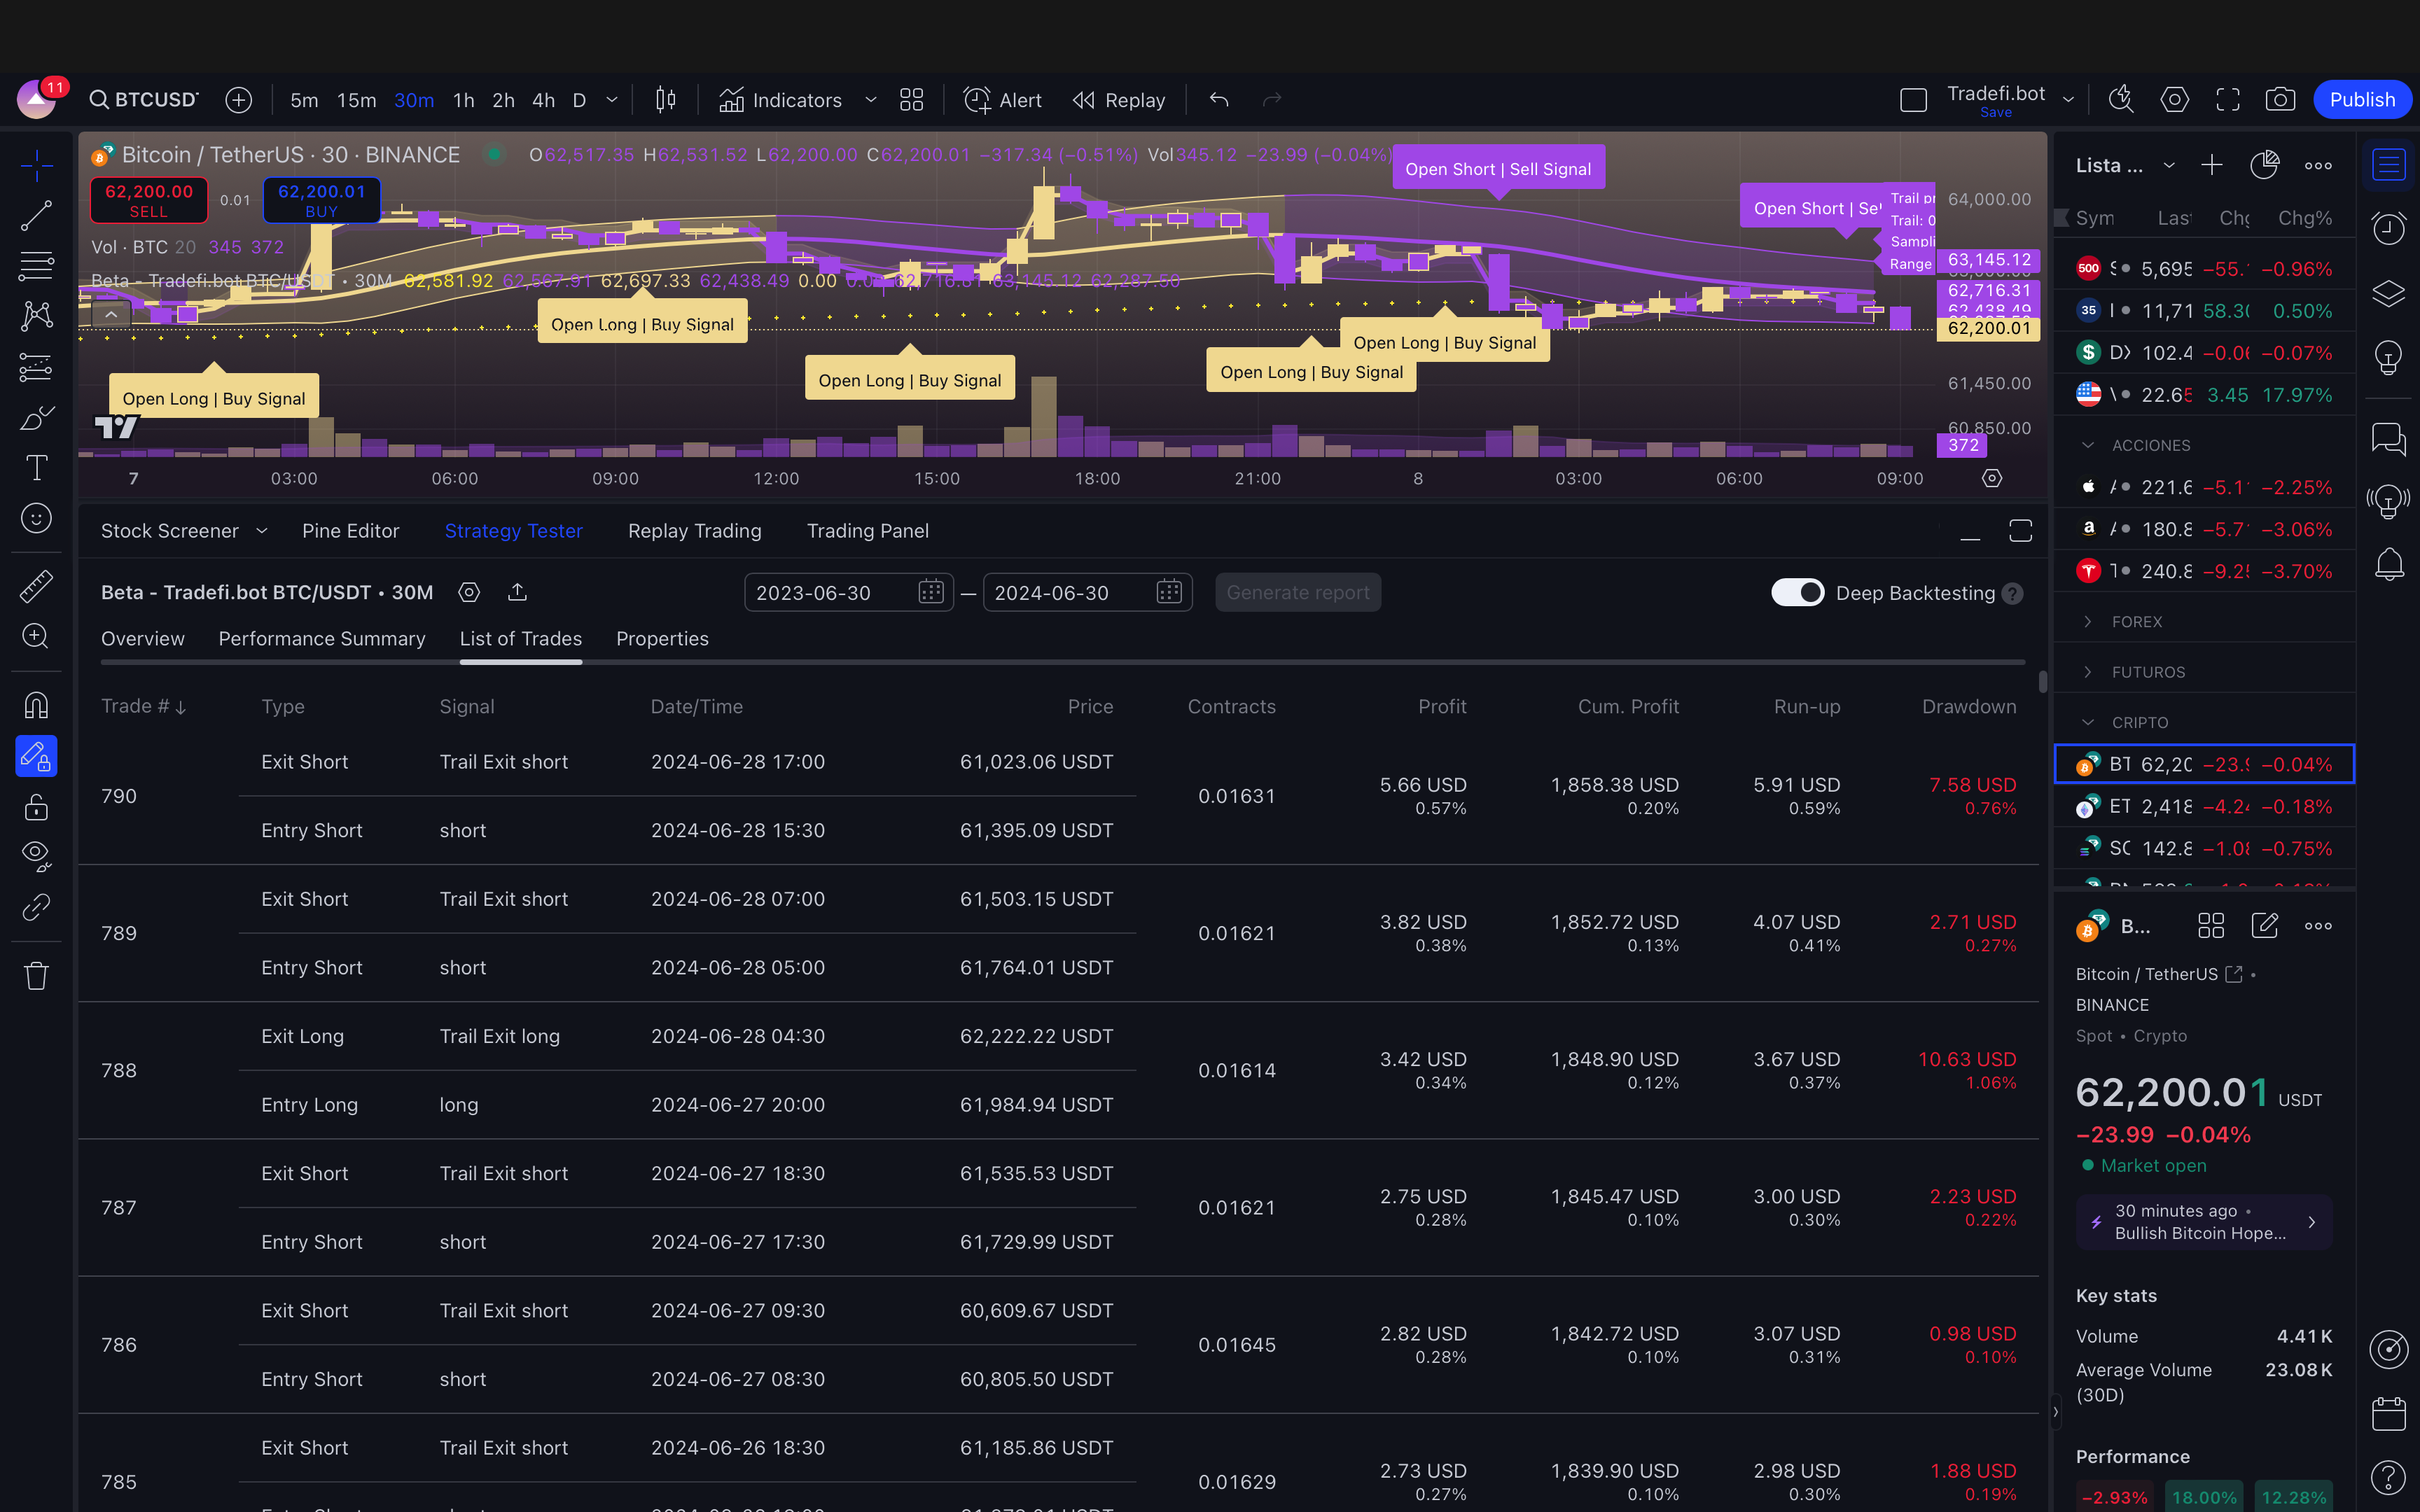Viewport: 2420px width, 1512px height.
Task: Toggle hide all drawings eye icon
Action: coord(36,856)
